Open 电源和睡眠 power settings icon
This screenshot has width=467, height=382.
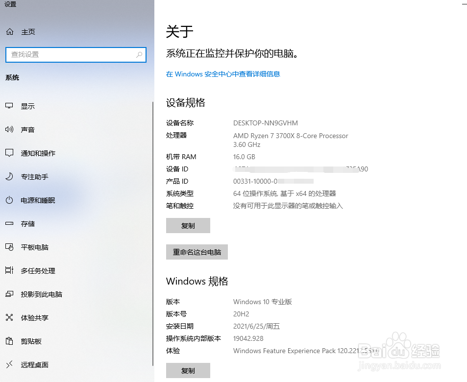pyautogui.click(x=10, y=200)
